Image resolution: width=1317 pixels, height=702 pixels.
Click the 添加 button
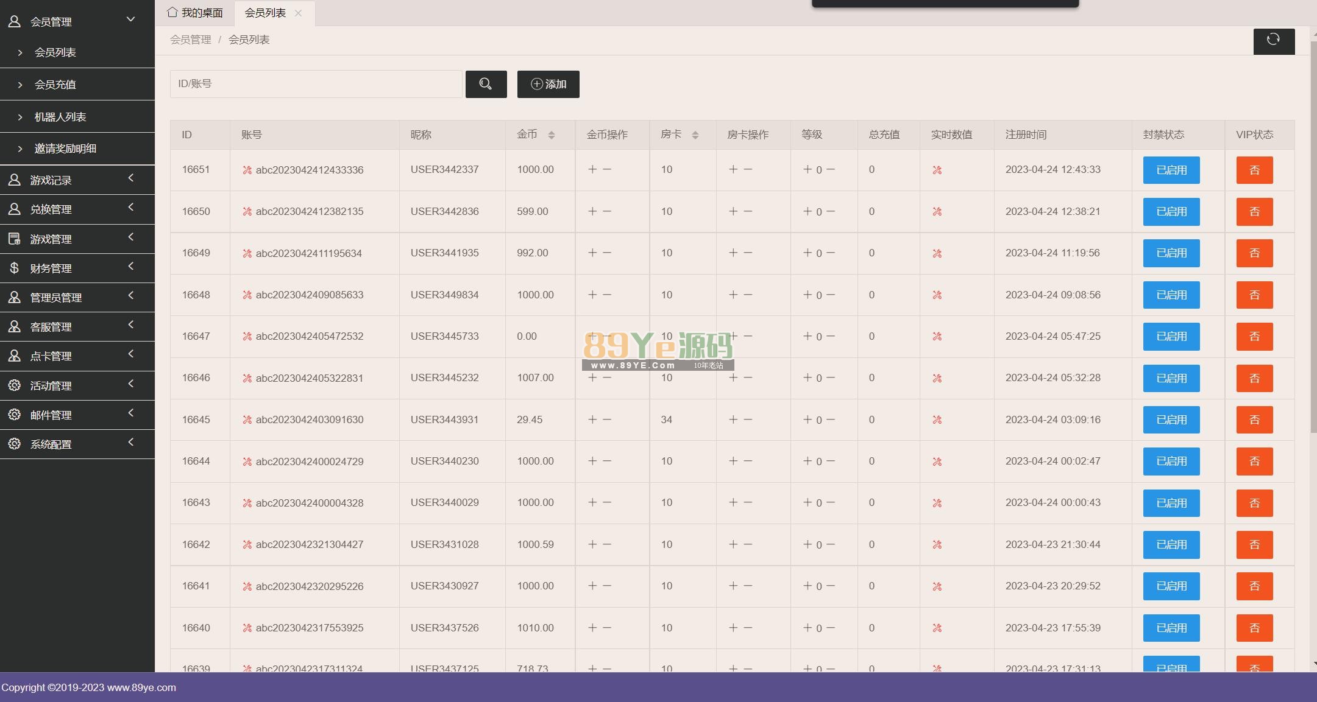point(548,84)
